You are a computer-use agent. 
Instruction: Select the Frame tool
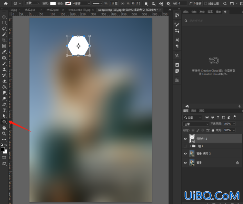click(4, 46)
